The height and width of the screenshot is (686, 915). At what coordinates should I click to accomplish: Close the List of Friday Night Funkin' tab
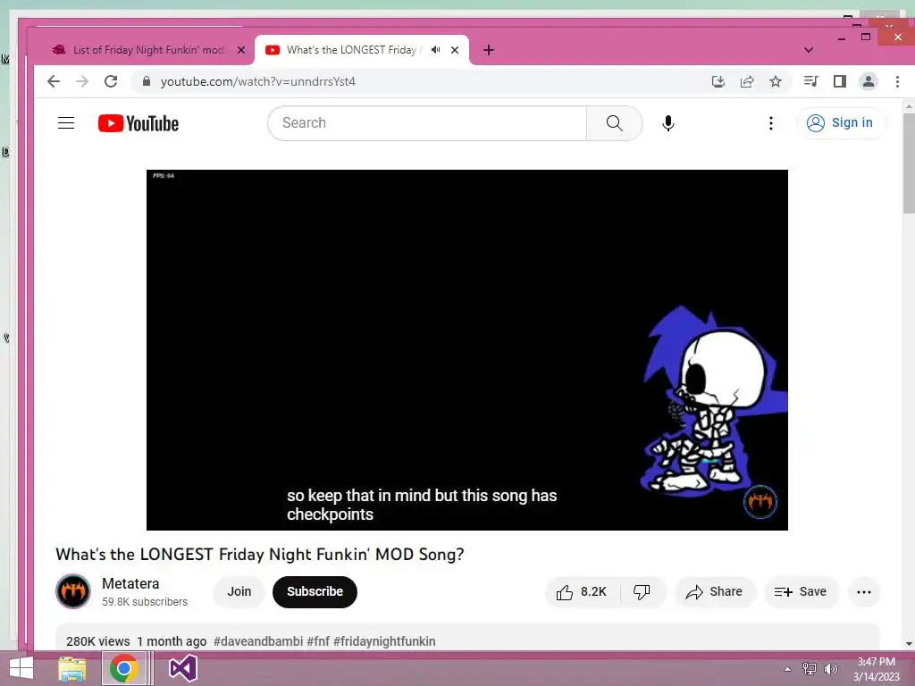point(241,50)
